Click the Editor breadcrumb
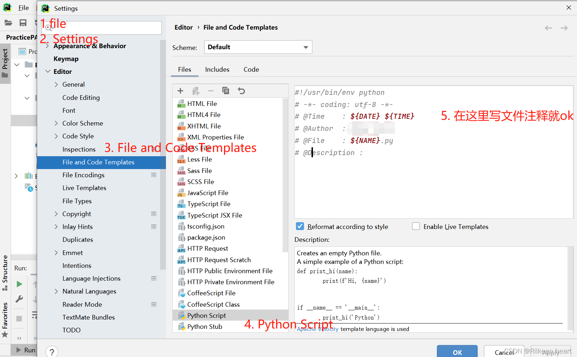Image resolution: width=577 pixels, height=357 pixels. pyautogui.click(x=183, y=27)
